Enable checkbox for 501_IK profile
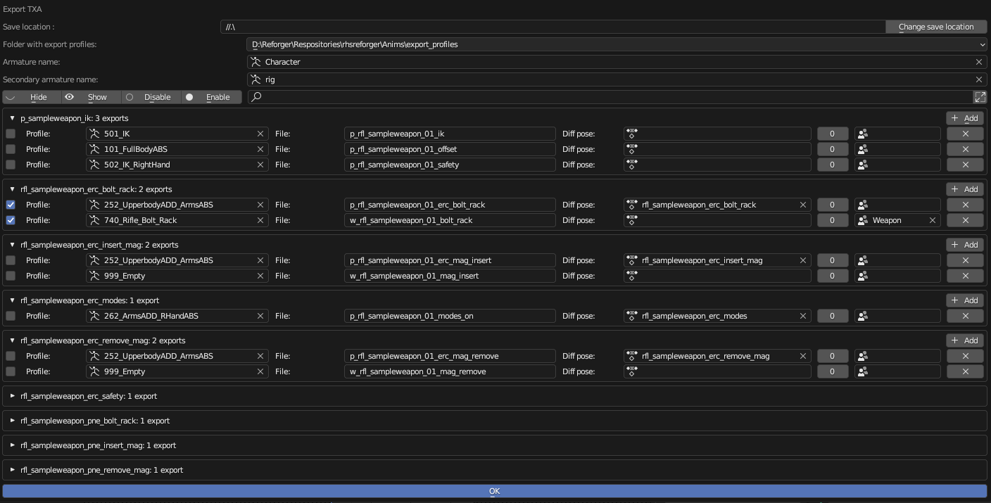 pyautogui.click(x=11, y=134)
